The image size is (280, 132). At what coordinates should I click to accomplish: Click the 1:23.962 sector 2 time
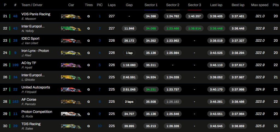(x=173, y=41)
